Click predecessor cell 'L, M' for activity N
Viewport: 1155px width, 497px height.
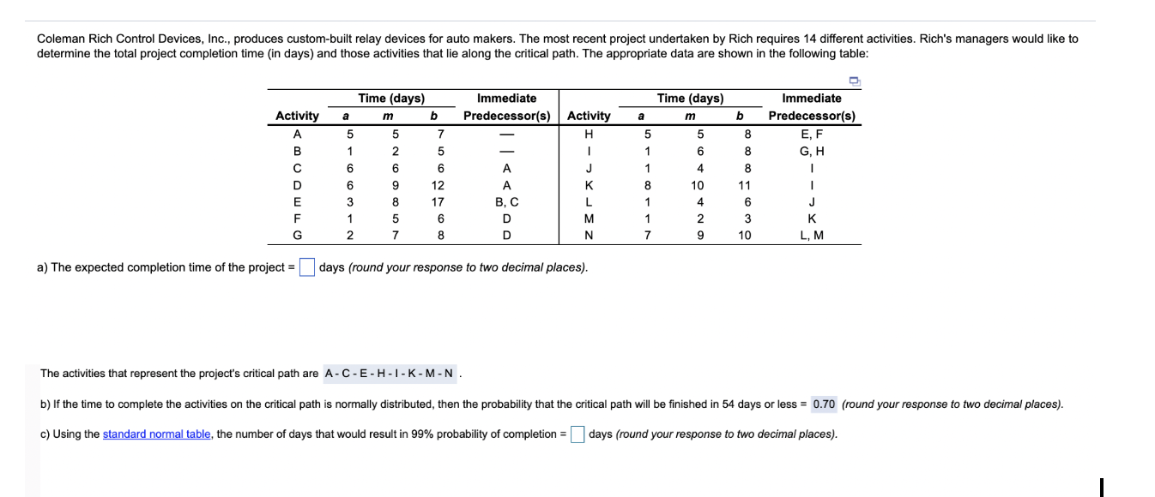click(812, 237)
